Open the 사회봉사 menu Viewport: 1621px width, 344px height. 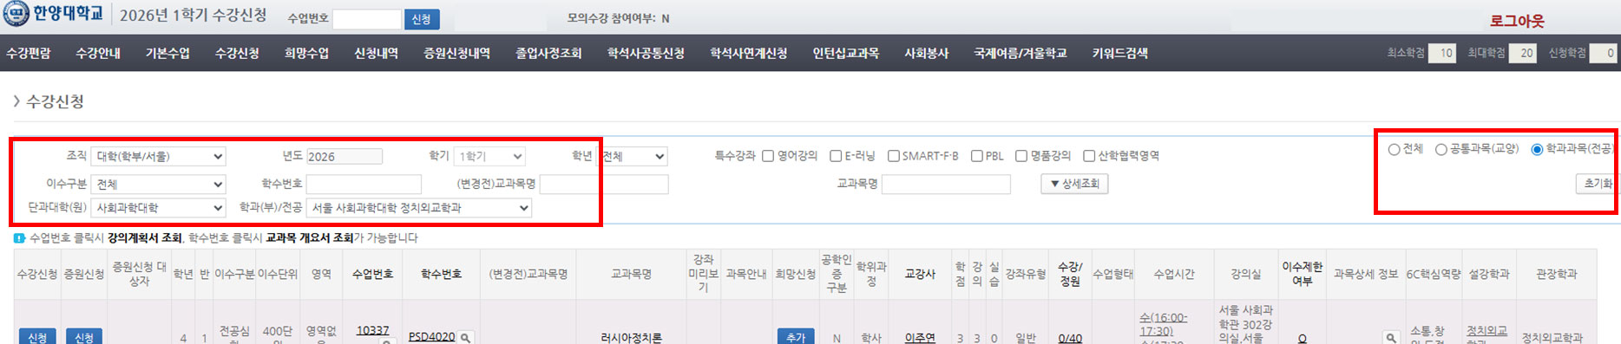click(926, 54)
